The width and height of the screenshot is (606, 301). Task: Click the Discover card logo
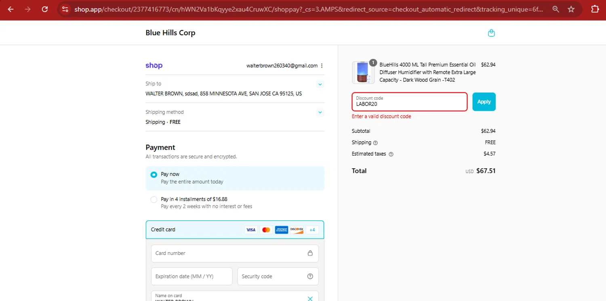point(297,230)
